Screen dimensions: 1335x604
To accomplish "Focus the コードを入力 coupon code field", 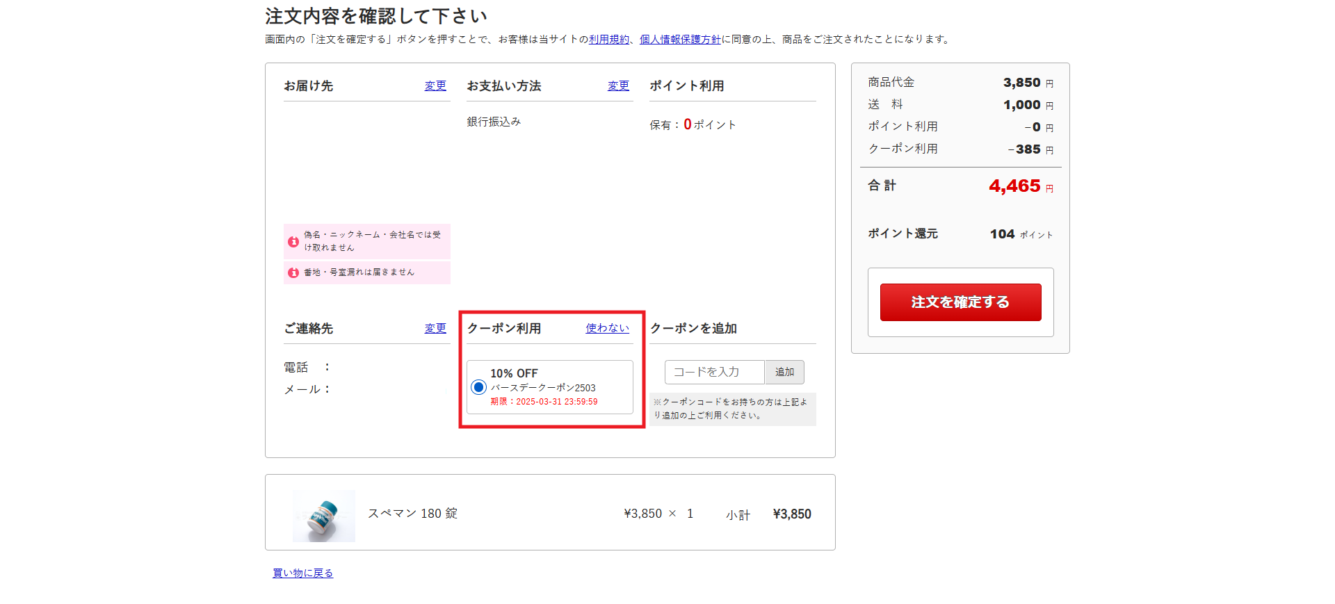I will (x=714, y=372).
